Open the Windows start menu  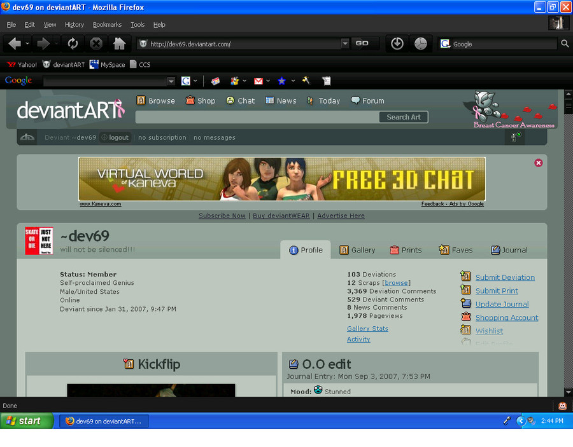coord(27,421)
